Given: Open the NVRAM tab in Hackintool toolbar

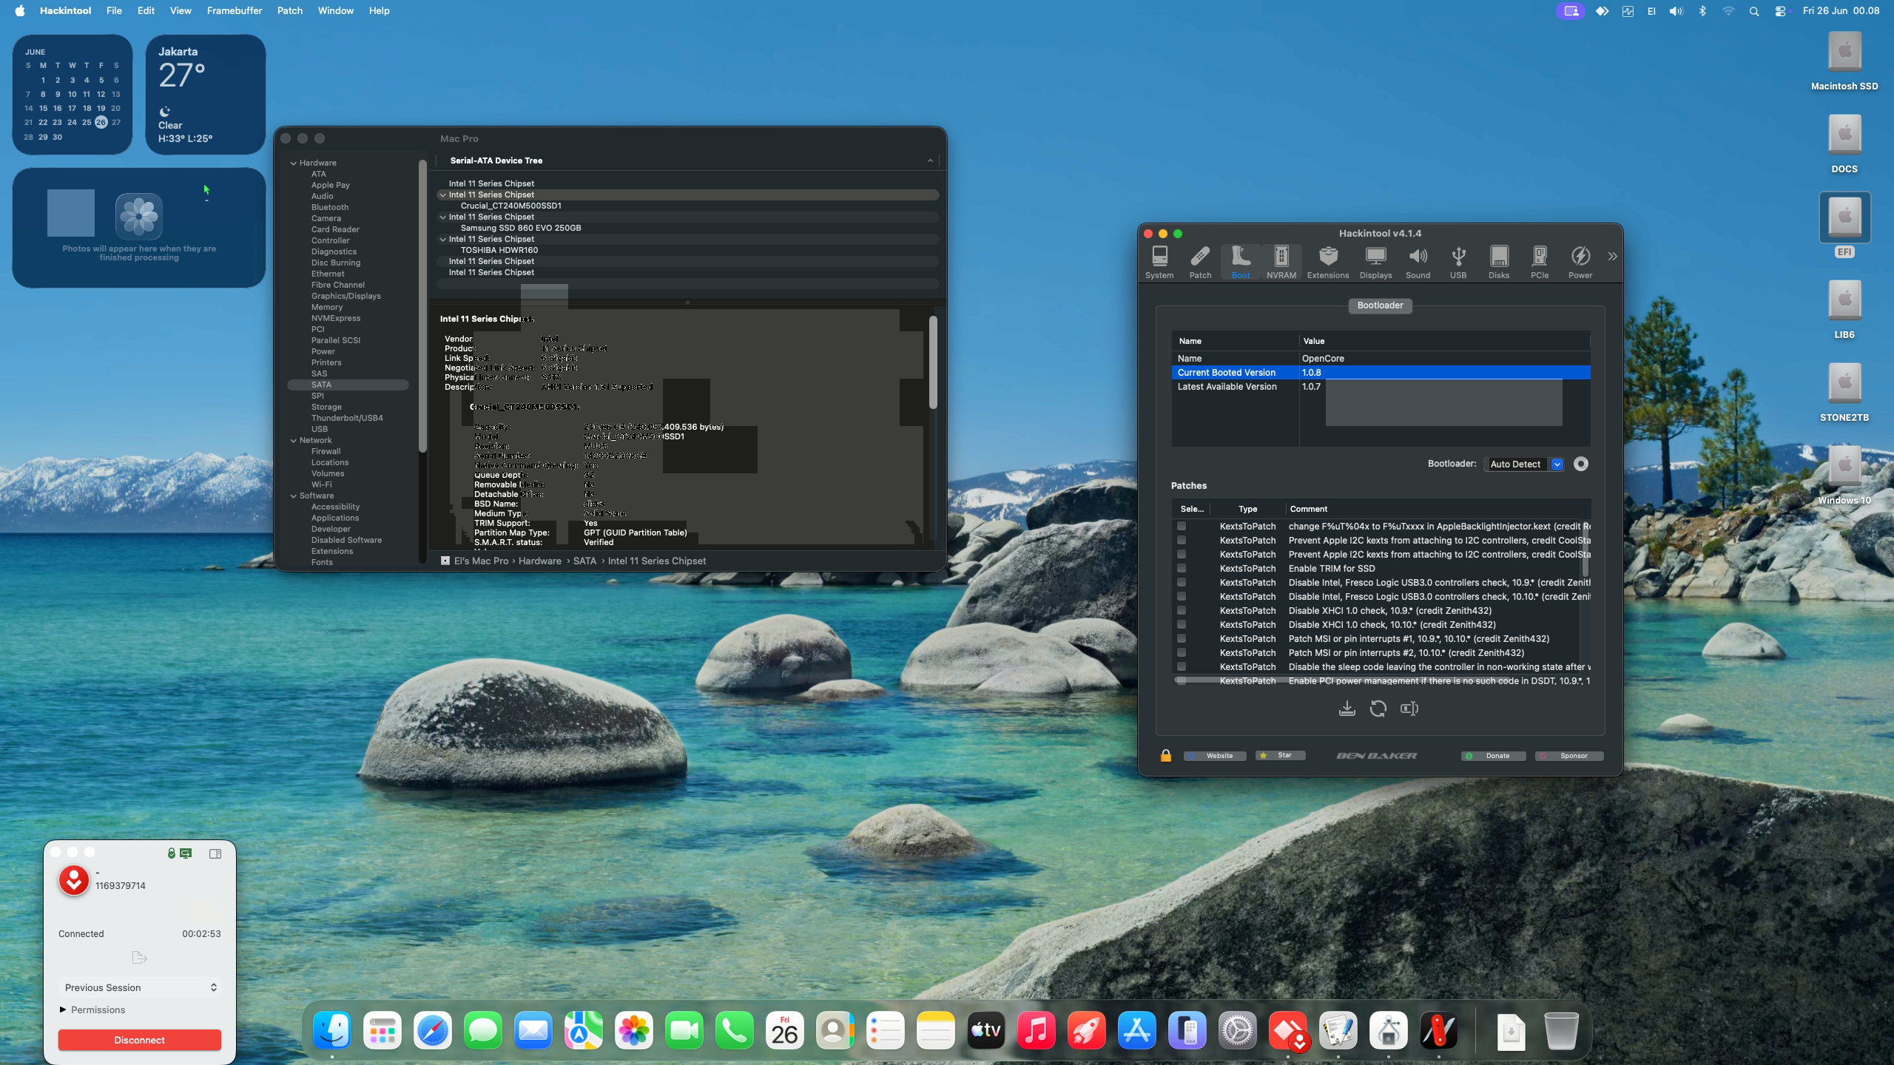Looking at the screenshot, I should [1281, 263].
